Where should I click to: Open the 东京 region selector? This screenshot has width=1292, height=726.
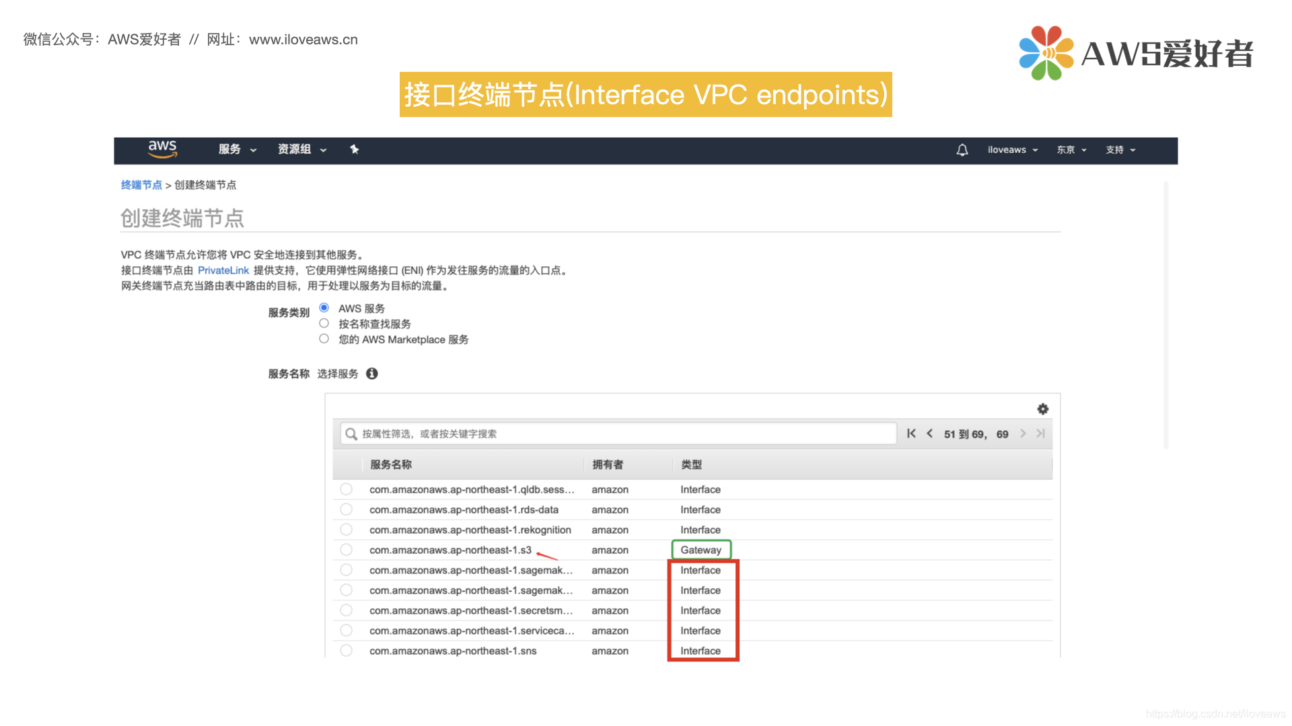click(1071, 150)
